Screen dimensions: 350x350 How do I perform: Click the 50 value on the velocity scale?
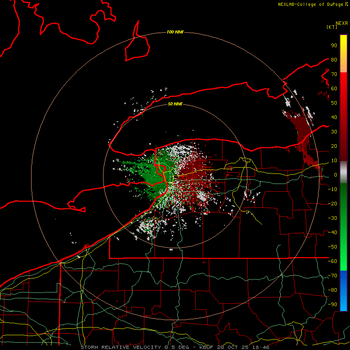[x=334, y=103]
